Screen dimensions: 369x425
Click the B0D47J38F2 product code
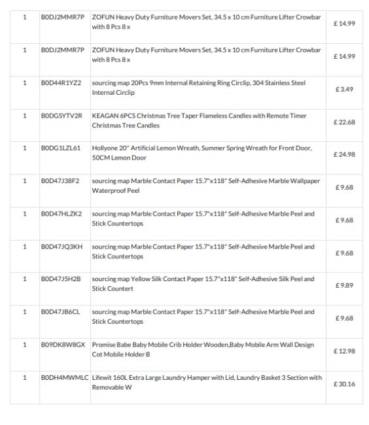tap(60, 181)
